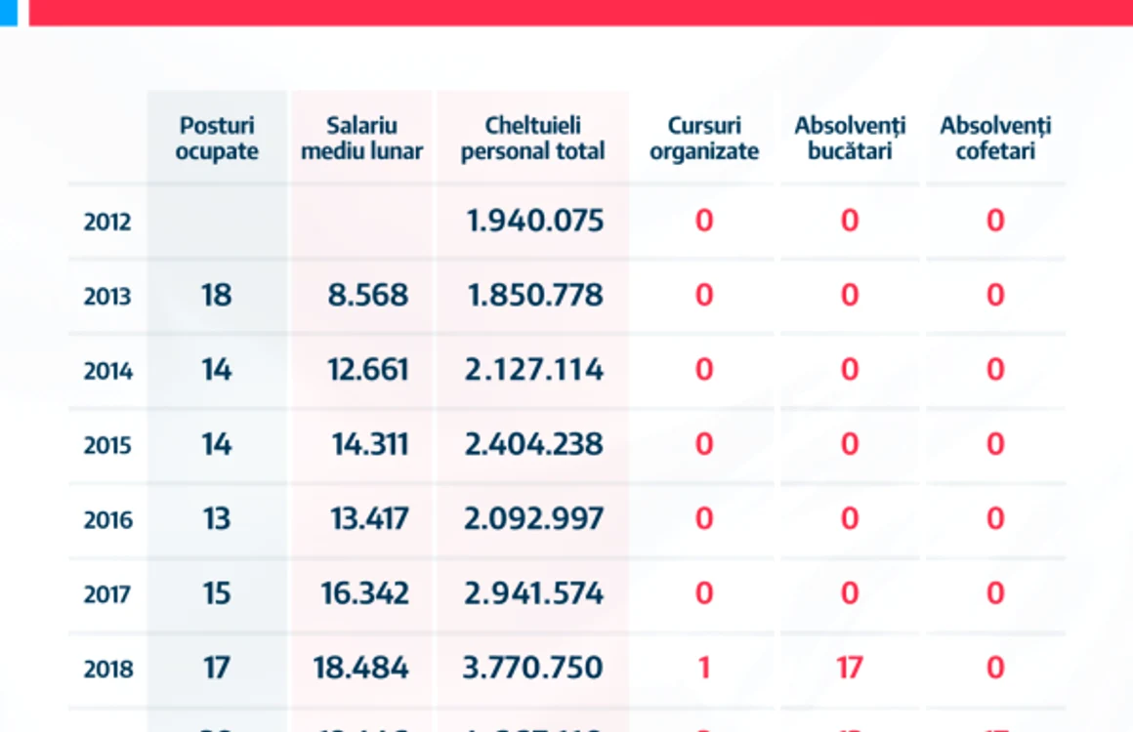Select the cell showing 12.661
Image resolution: width=1133 pixels, height=732 pixels.
click(368, 370)
